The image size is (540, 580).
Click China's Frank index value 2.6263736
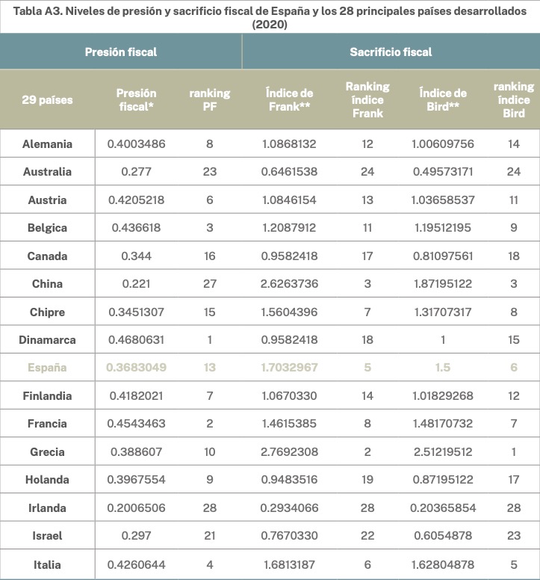[x=291, y=284]
